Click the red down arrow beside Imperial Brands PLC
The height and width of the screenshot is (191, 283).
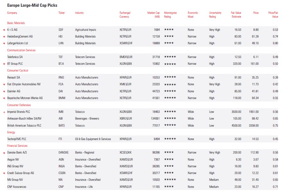[4, 112]
